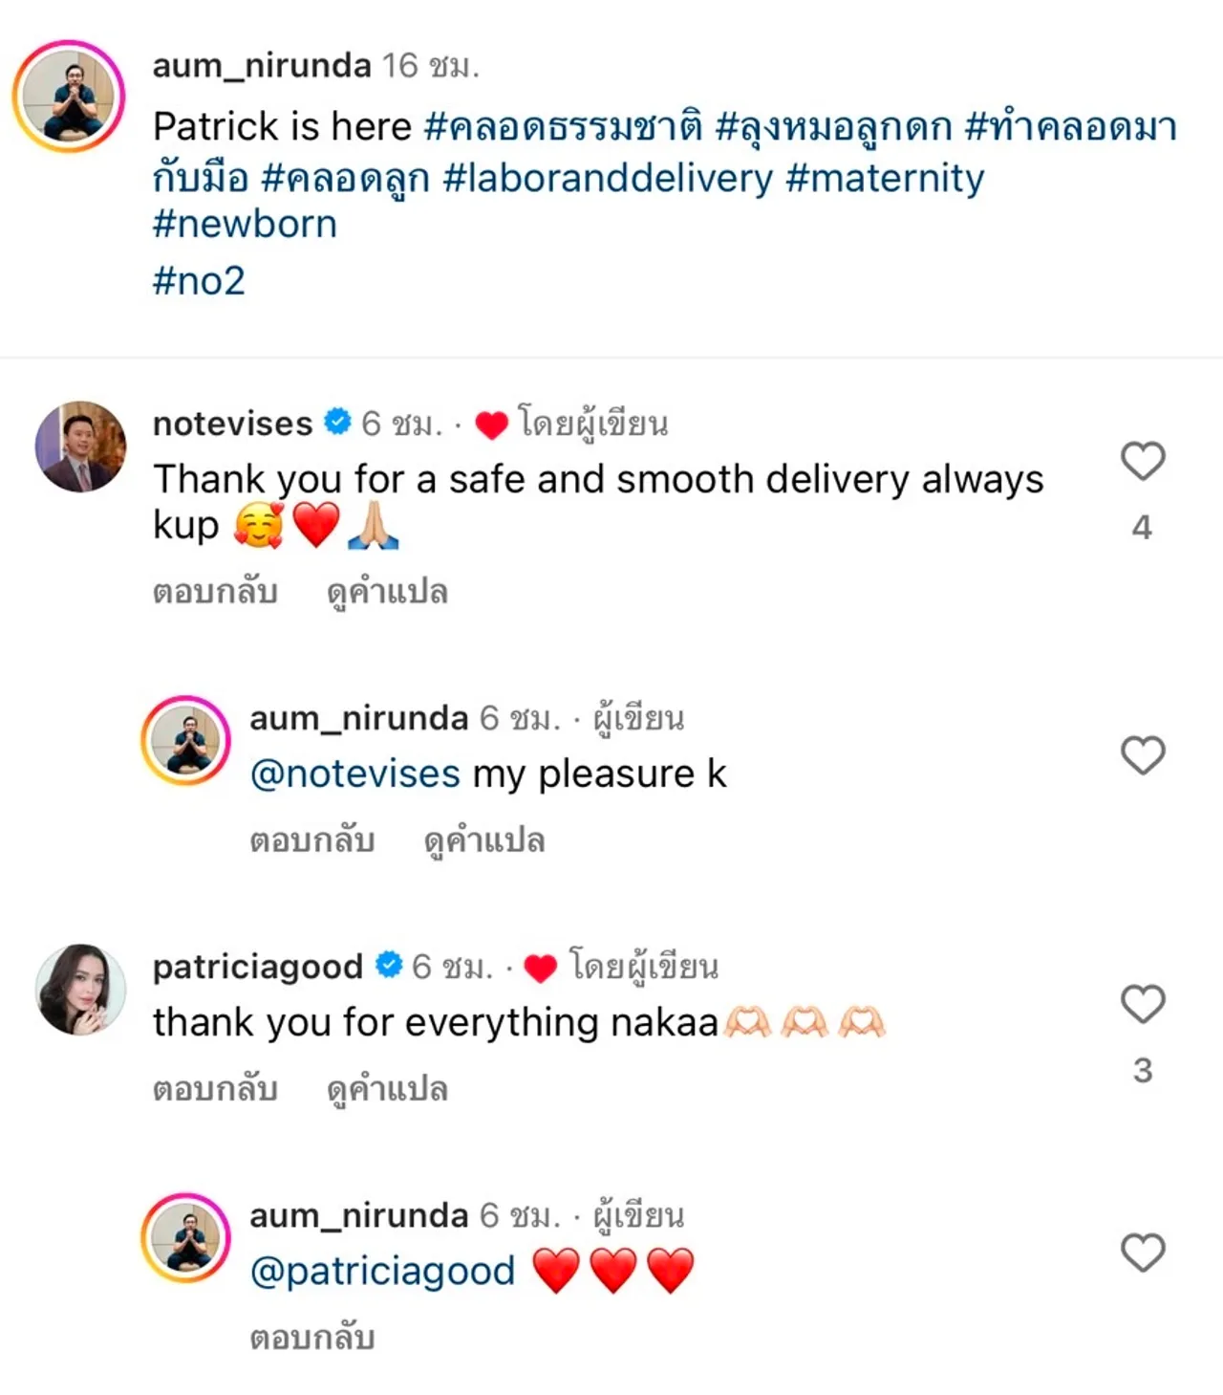Open the @notevises mention link
The image size is (1223, 1395).
(354, 774)
